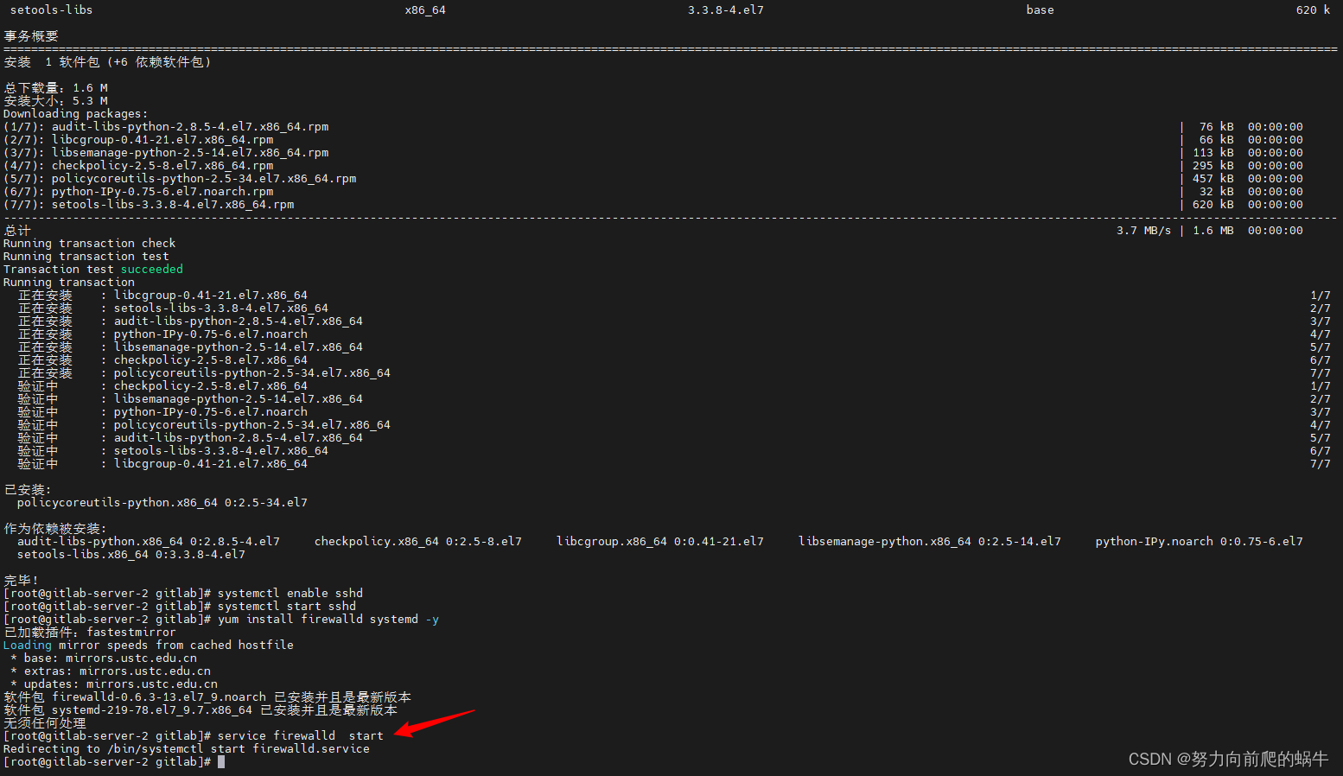
Task: Click the '总下载量：1.6 M' line
Action: click(56, 88)
